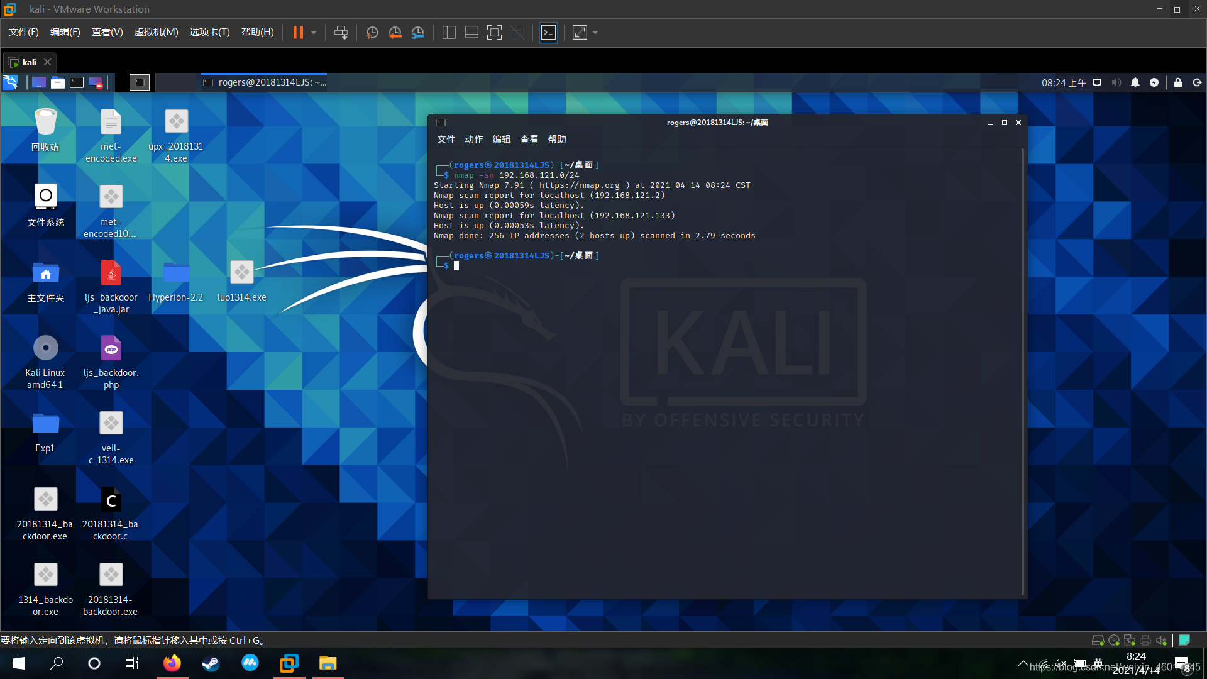Image resolution: width=1207 pixels, height=679 pixels.
Task: Open the 虚拟机(M) menu
Action: pyautogui.click(x=156, y=32)
